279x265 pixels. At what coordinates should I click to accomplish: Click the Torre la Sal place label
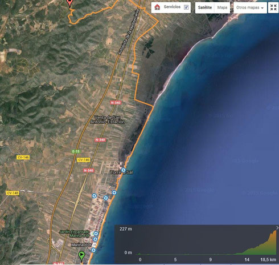coord(122,172)
